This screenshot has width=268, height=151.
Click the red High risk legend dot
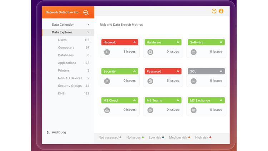click(x=210, y=137)
